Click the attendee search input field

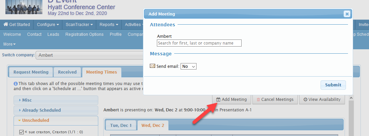(x=199, y=43)
